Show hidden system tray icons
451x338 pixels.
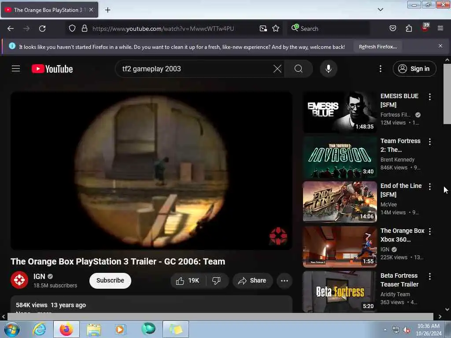pos(385,330)
